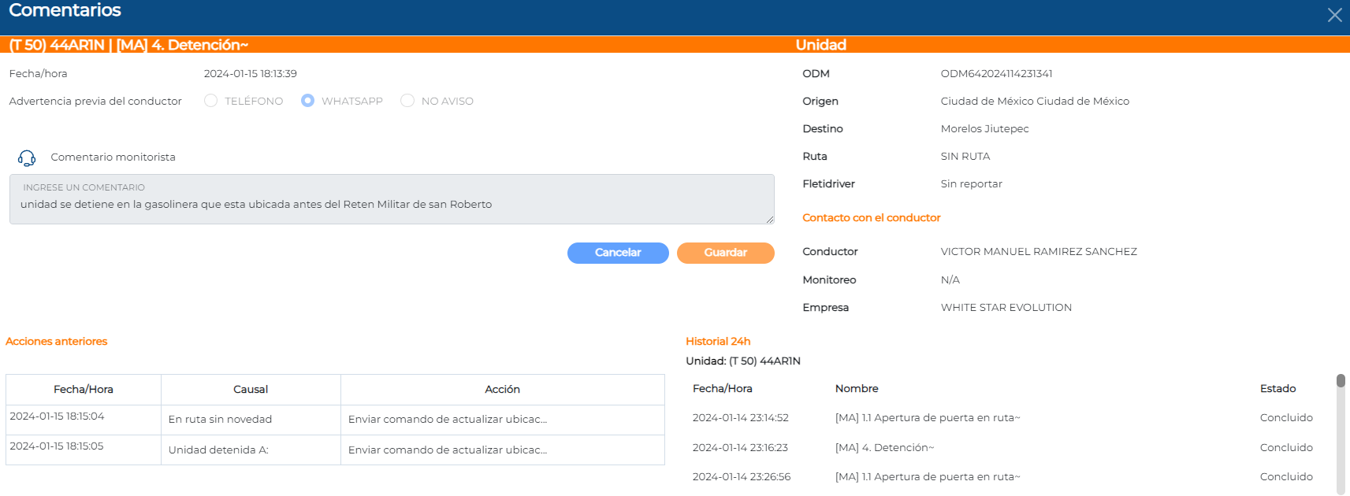Save the comment with Guardar
This screenshot has width=1350, height=496.
[725, 253]
